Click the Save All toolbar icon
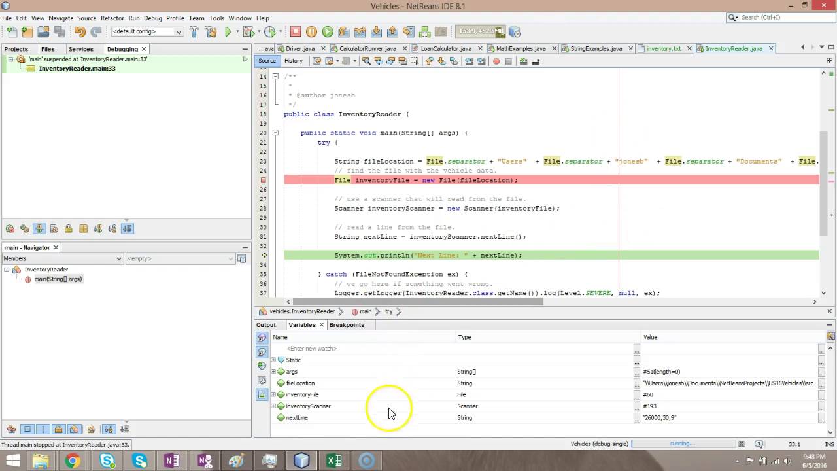This screenshot has width=837, height=471. click(x=59, y=31)
